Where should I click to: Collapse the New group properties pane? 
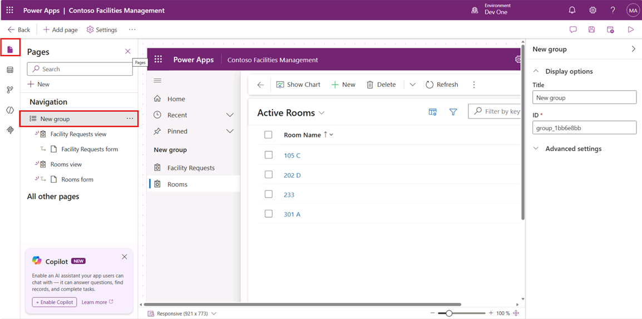point(634,49)
